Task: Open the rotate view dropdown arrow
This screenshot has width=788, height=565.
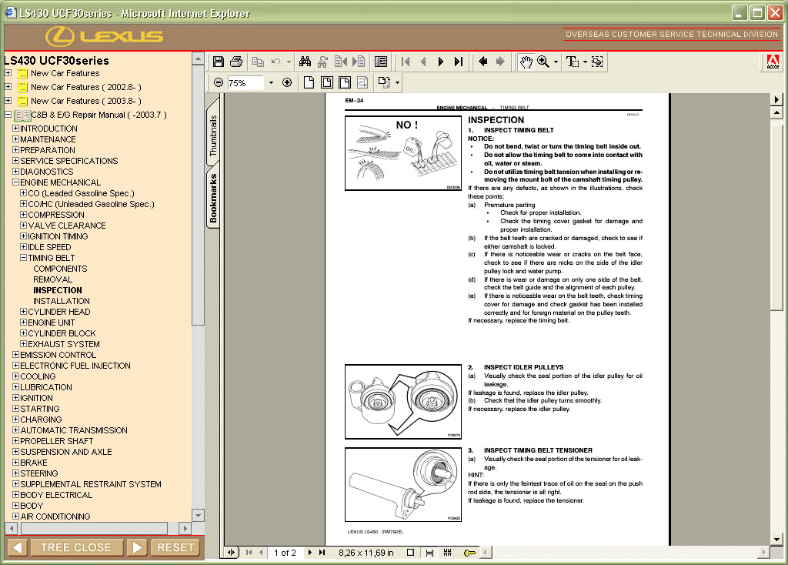Action: [398, 82]
